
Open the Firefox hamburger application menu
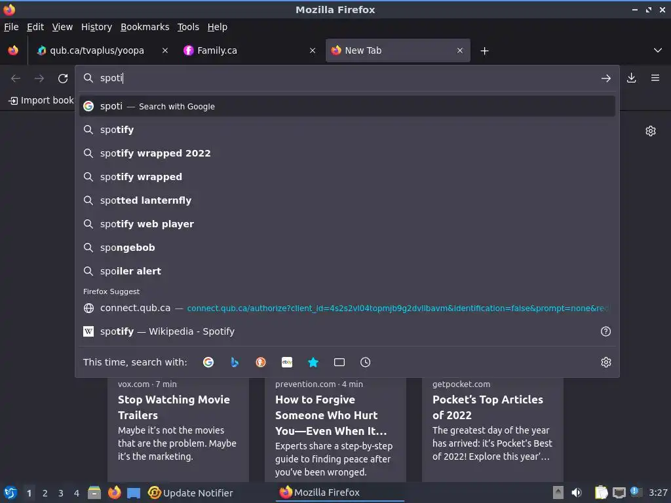pos(655,78)
